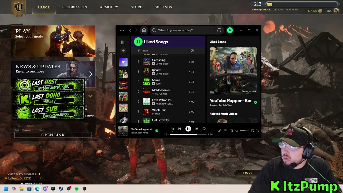Open Discord from the taskbar
The image size is (343, 193).
(x=45, y=189)
